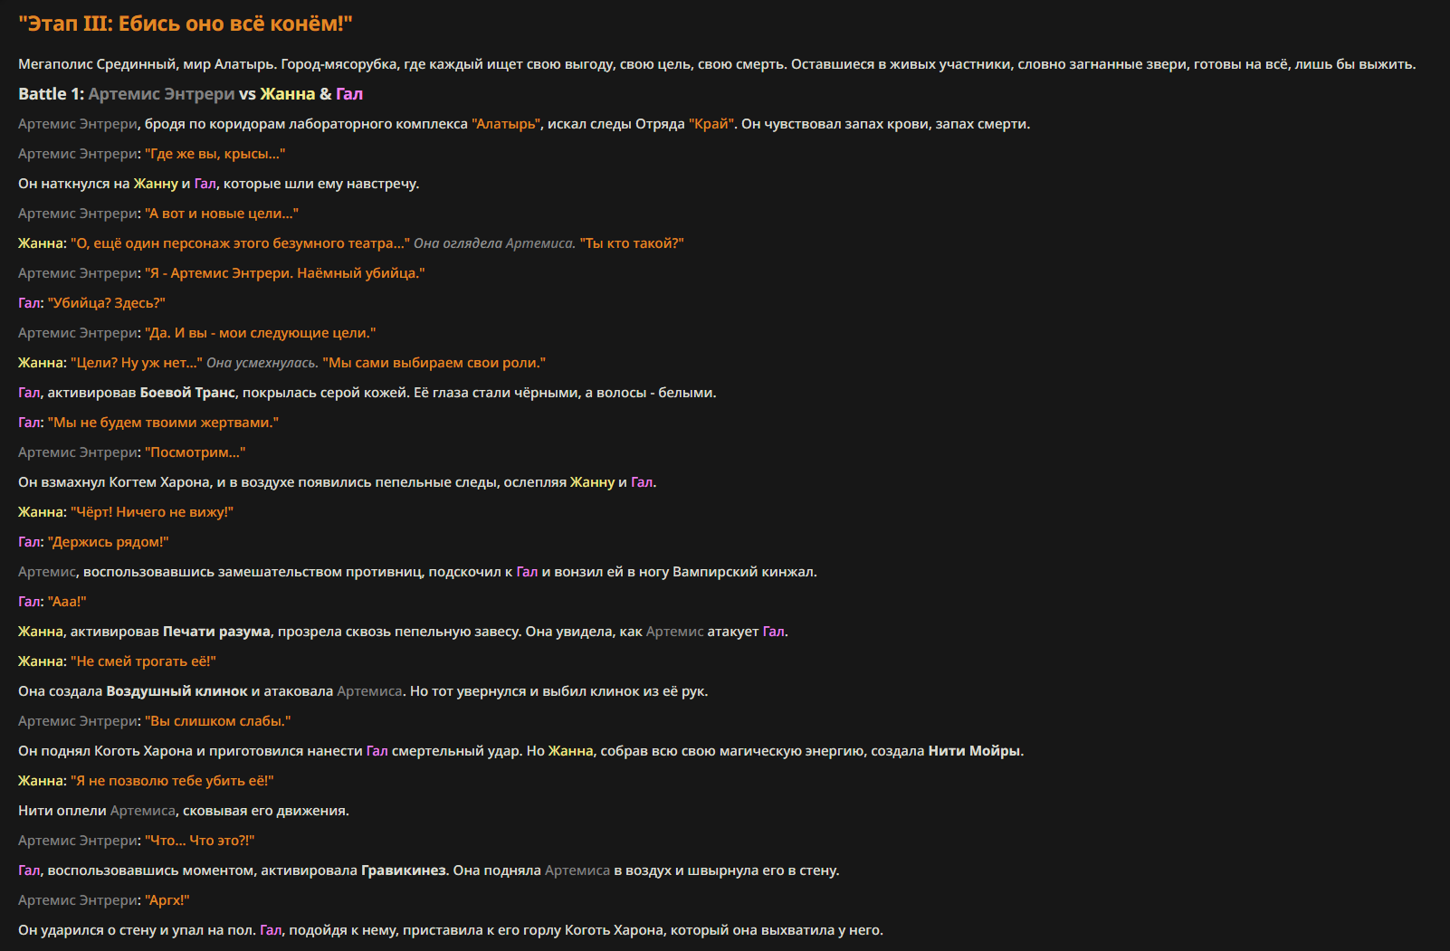Click the orange heading "Этап III: Ебись оно всё конём!"
Viewport: 1450px width, 951px height.
click(x=186, y=24)
